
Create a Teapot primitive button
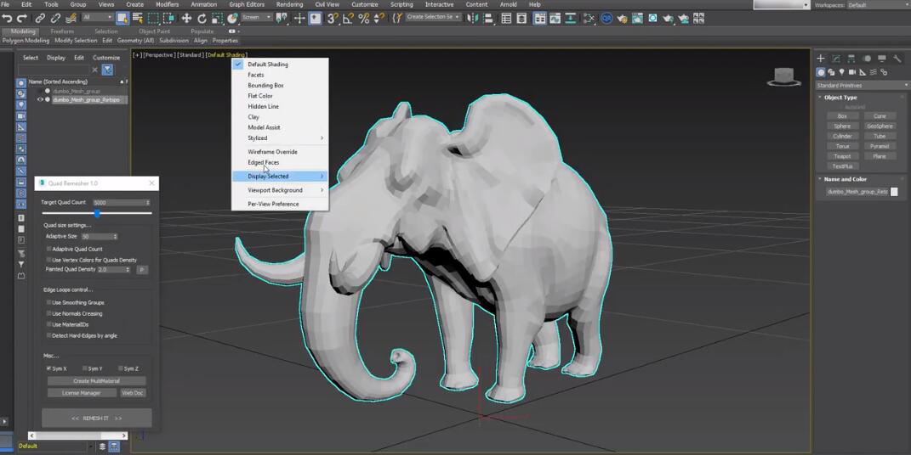point(842,156)
